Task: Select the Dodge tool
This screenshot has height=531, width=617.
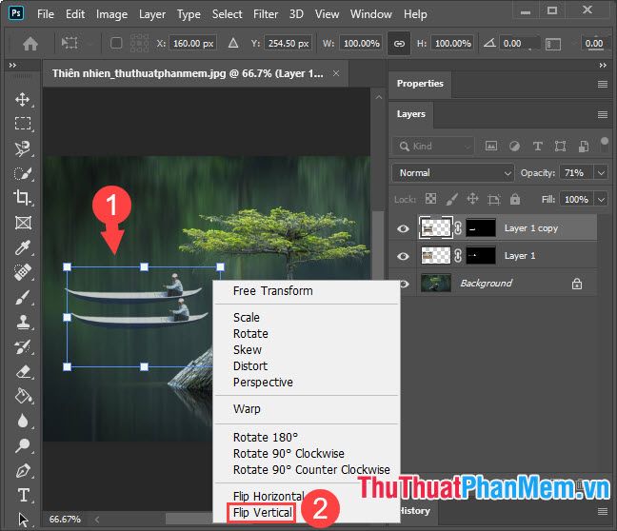Action: coord(23,445)
